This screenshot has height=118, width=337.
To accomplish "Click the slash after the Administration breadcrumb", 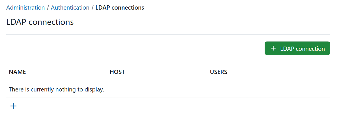I will [48, 8].
